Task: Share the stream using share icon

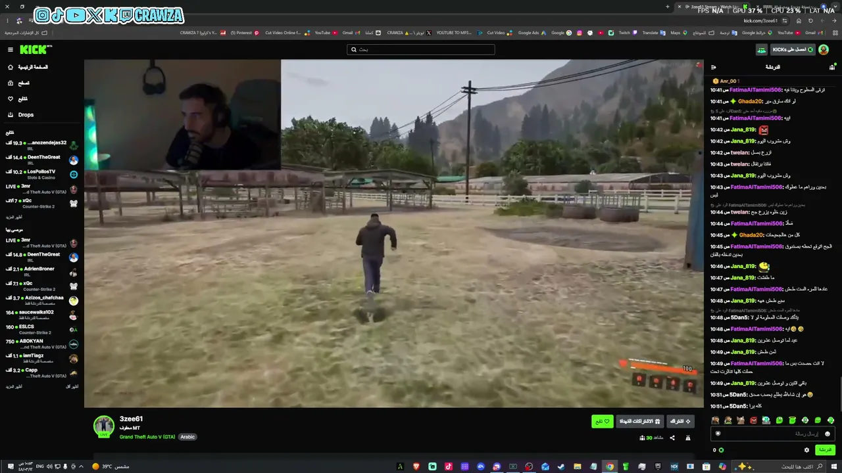Action: pos(672,438)
